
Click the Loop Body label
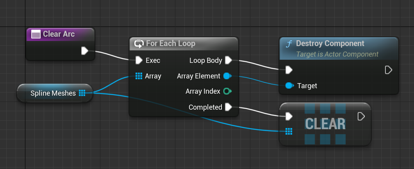tap(206, 60)
